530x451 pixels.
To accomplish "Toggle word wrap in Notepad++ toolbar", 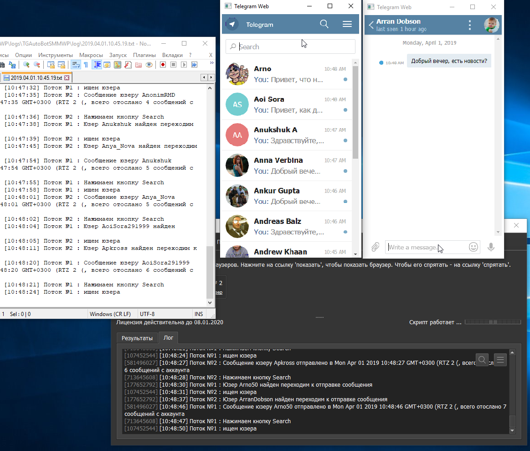I will pos(76,65).
